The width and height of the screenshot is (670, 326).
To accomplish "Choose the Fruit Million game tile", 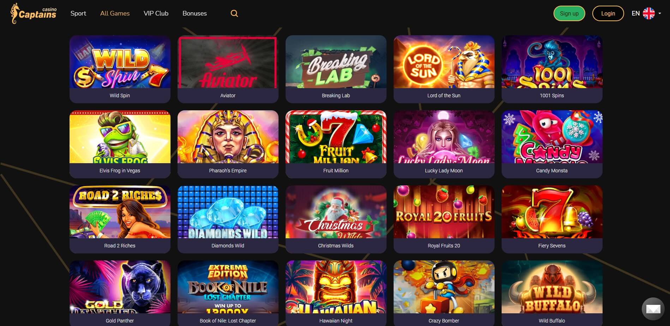I will [x=336, y=144].
